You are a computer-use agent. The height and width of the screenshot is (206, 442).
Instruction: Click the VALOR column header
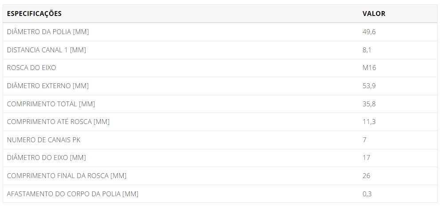374,14
